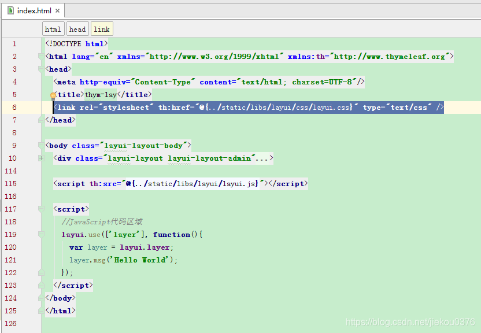The width and height of the screenshot is (481, 333).
Task: Click the html breadcrumb
Action: coord(53,29)
